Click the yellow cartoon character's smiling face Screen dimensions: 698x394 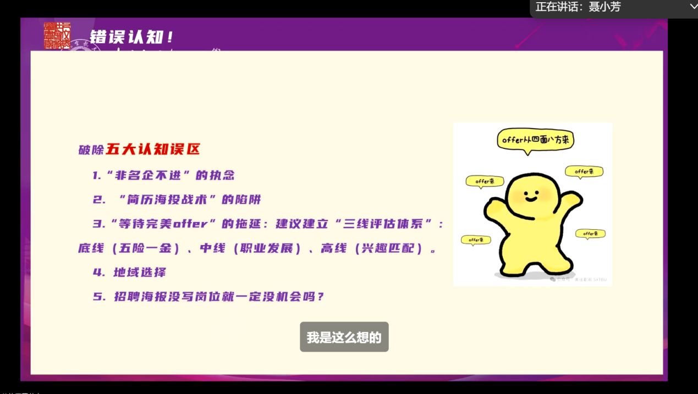pos(530,194)
